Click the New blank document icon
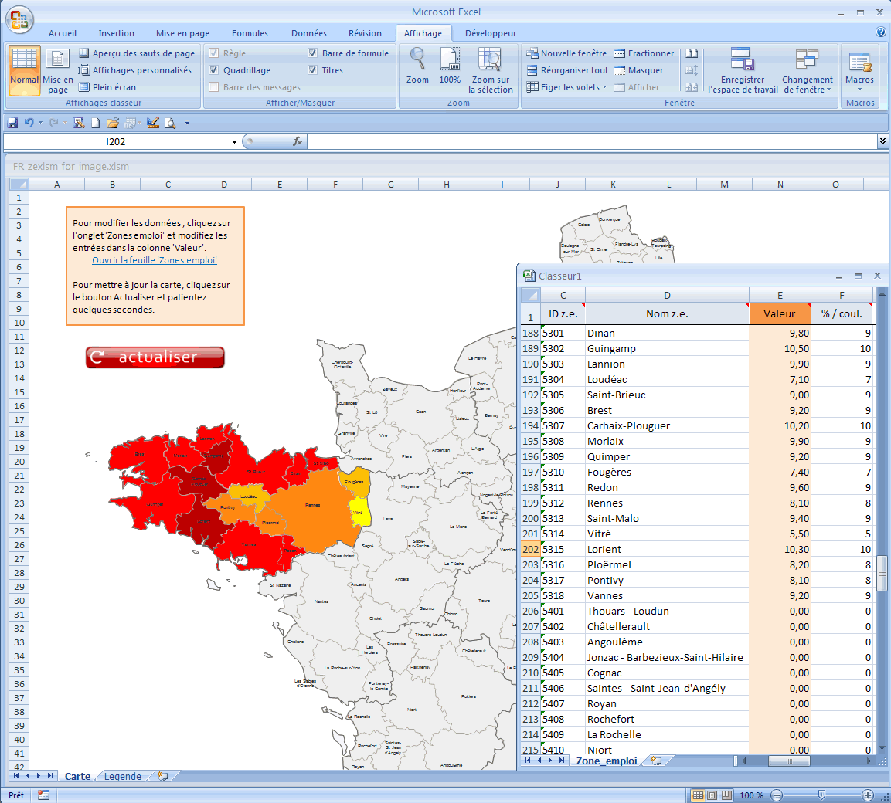This screenshot has height=803, width=891. point(96,123)
